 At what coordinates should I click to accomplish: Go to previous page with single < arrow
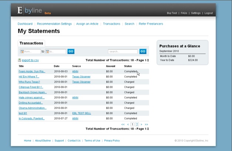128,124
